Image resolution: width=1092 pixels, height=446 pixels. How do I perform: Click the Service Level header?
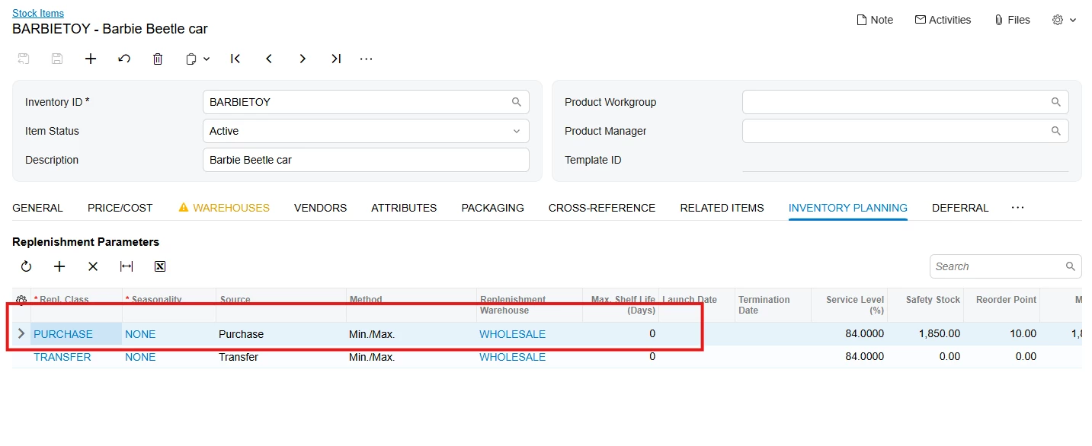849,304
